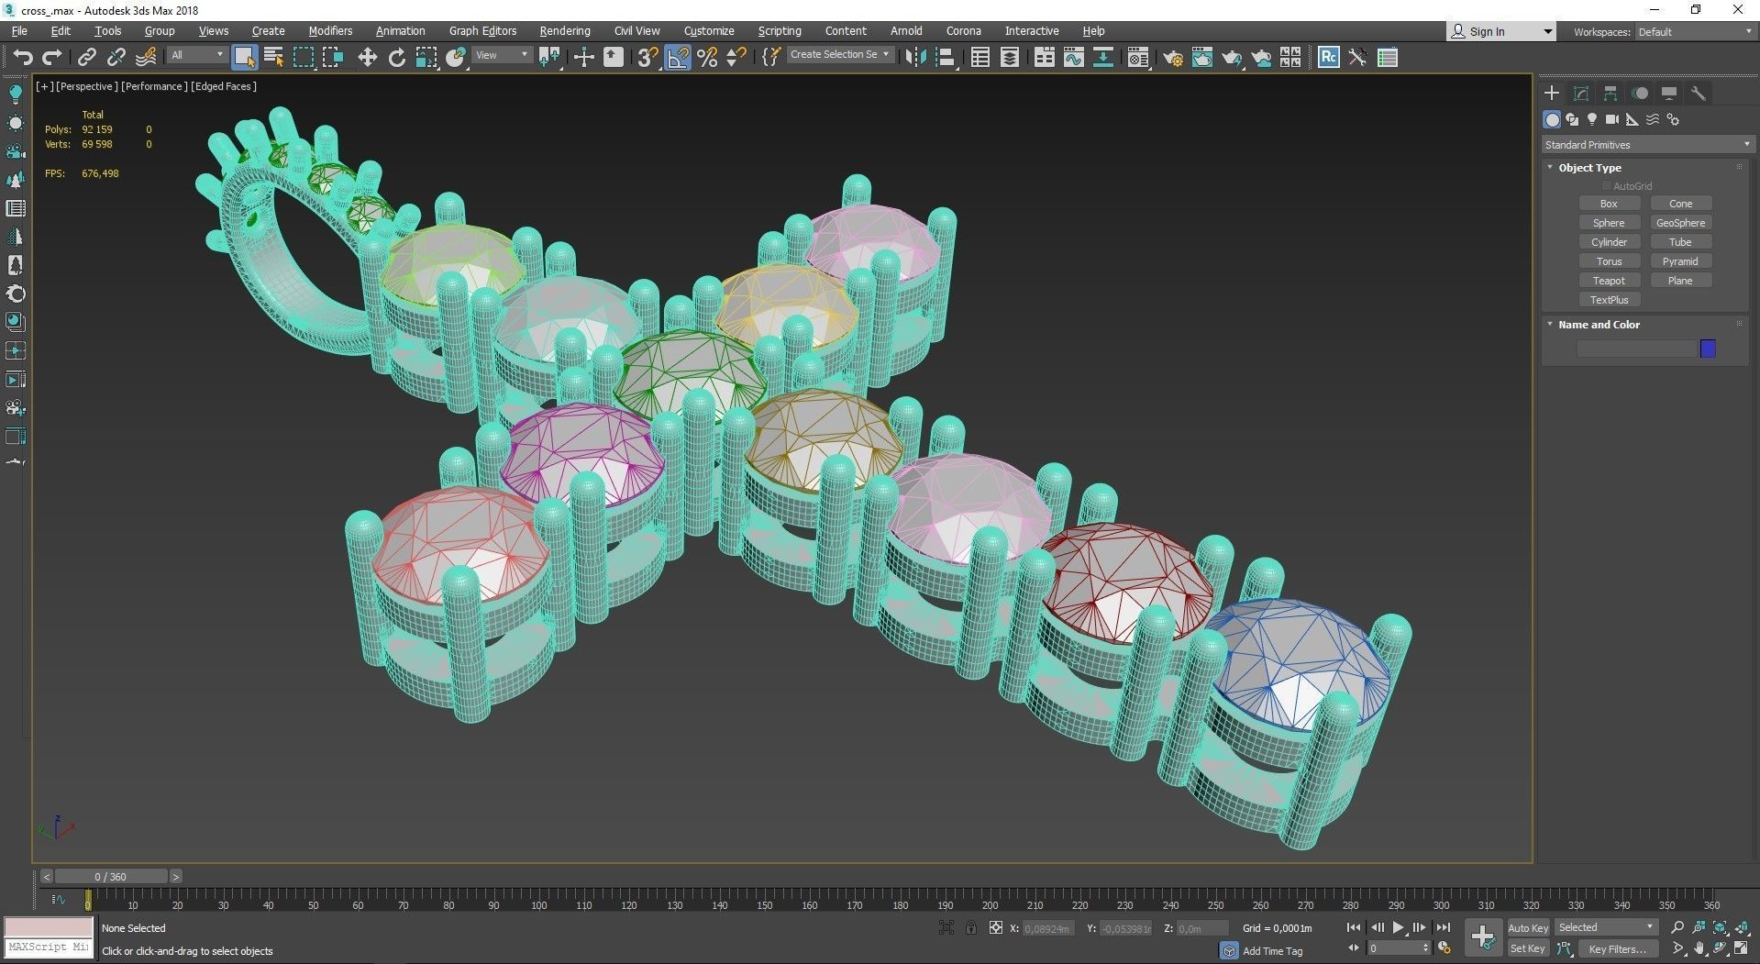This screenshot has height=964, width=1760.
Task: Open the Scripting menu
Action: (780, 31)
